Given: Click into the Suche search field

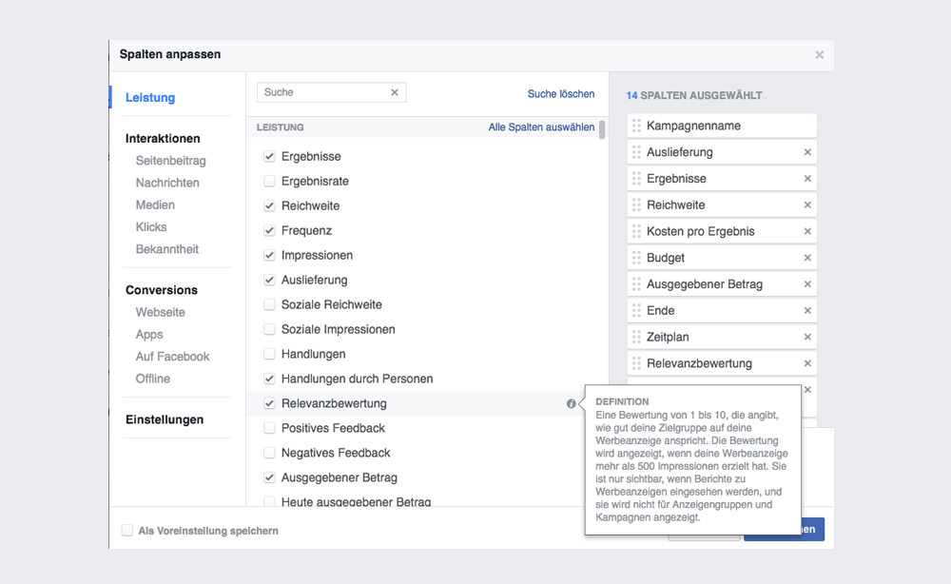Looking at the screenshot, I should [332, 92].
